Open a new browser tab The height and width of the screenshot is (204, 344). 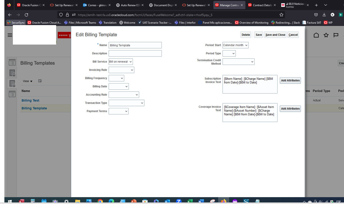(x=316, y=5)
